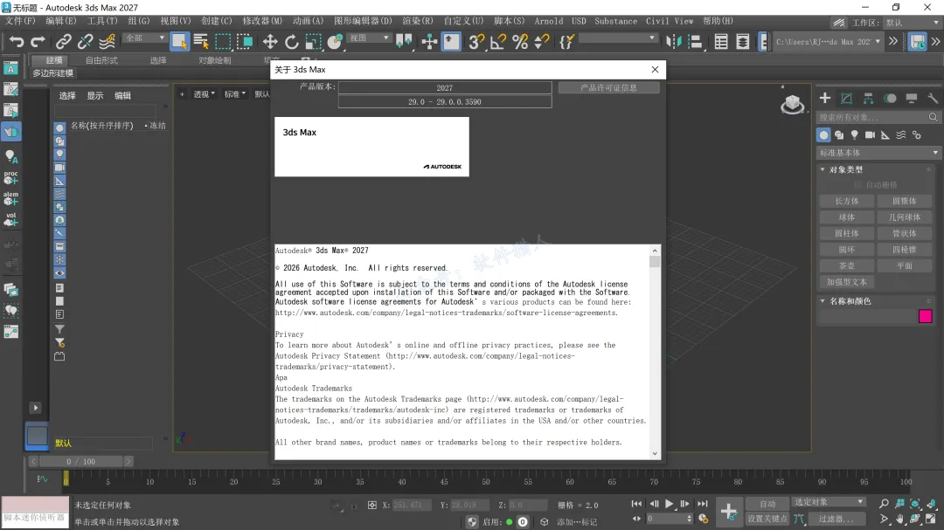
Task: Click the large Set Key plus icon
Action: (728, 512)
